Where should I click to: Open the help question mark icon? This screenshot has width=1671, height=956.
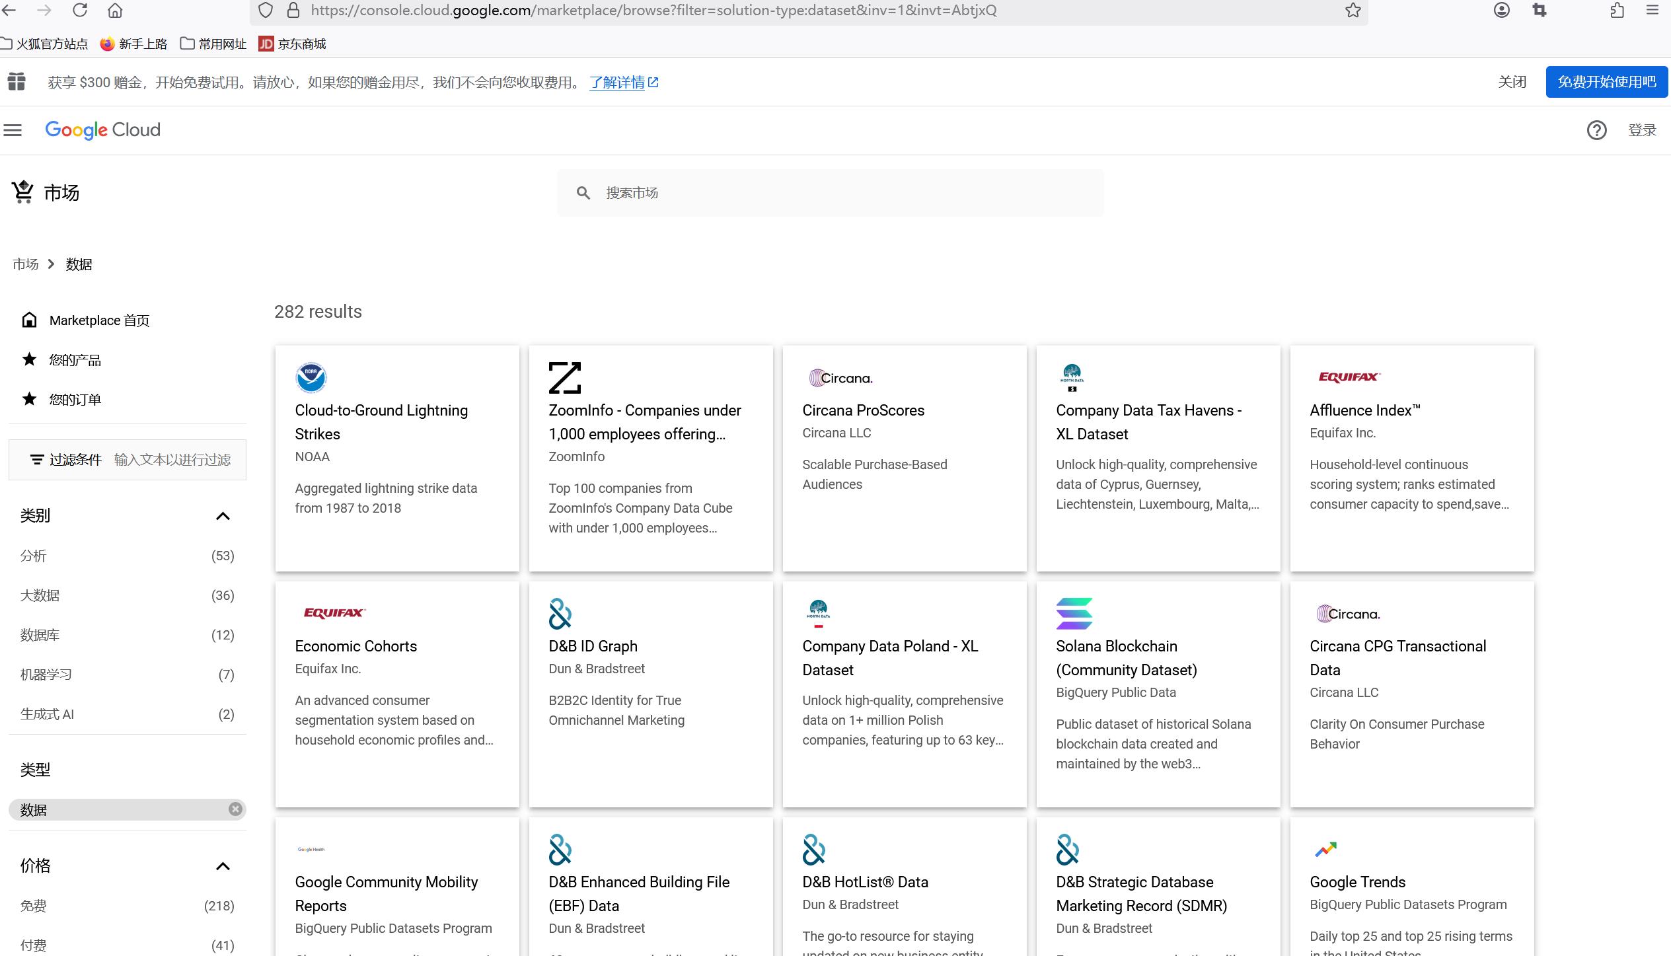[1596, 130]
